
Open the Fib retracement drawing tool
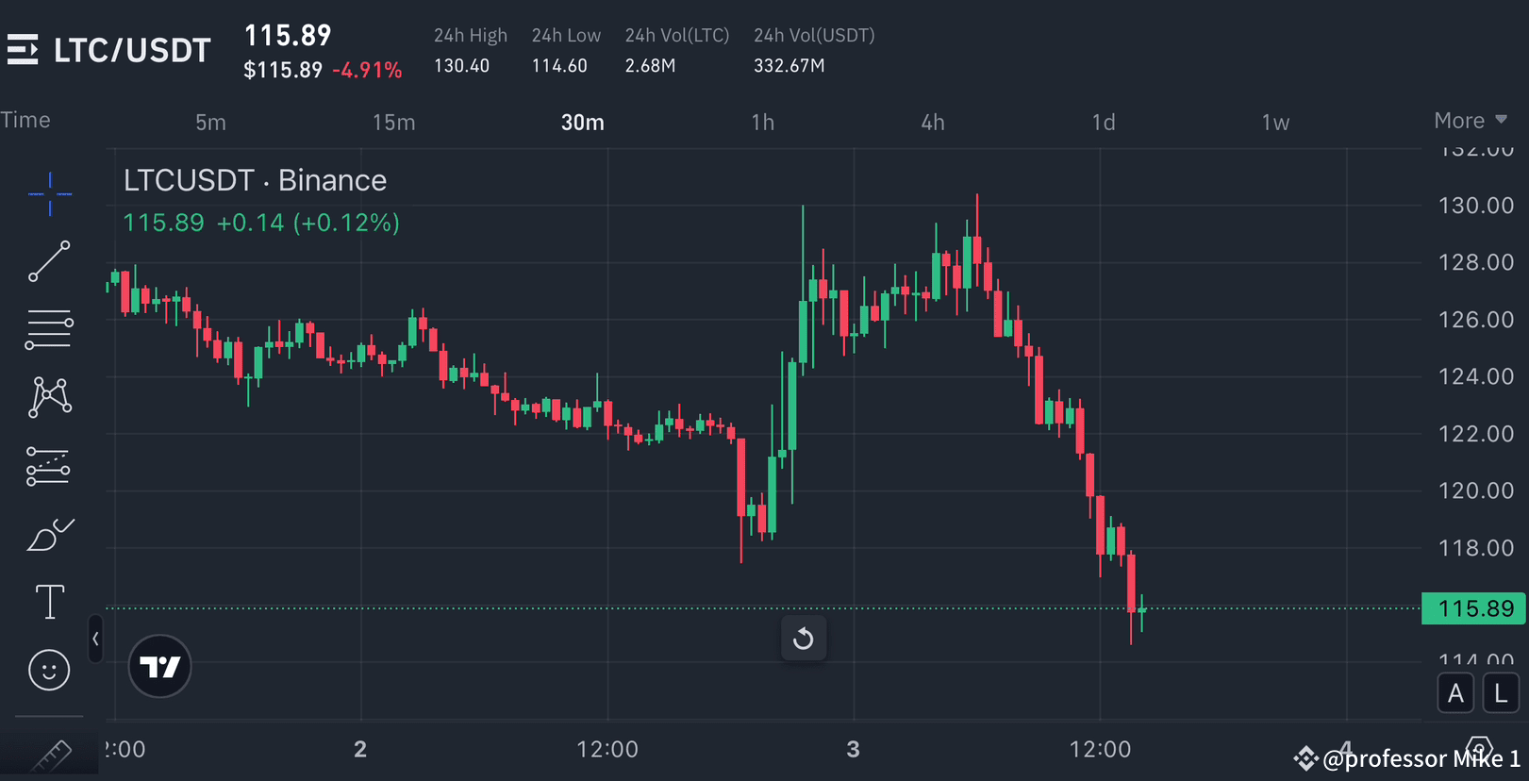coord(49,328)
